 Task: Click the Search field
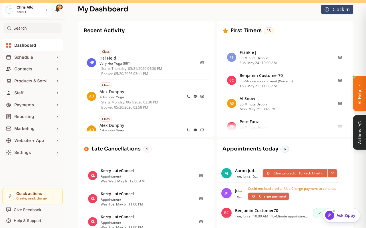point(32,28)
